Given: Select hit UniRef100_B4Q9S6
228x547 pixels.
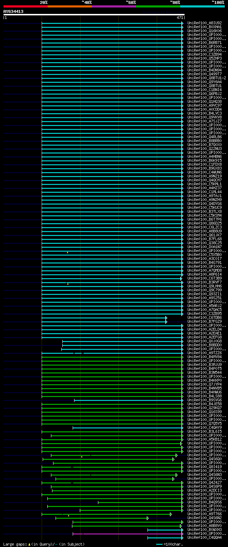Looking at the screenshot, I should [204, 502].
